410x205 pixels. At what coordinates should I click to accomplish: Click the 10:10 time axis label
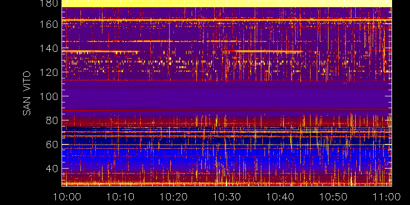pyautogui.click(x=120, y=196)
